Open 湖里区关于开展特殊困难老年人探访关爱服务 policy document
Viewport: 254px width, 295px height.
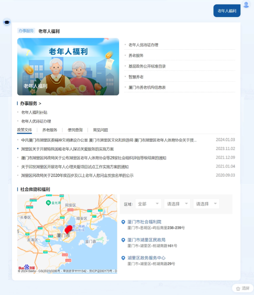(x=67, y=149)
